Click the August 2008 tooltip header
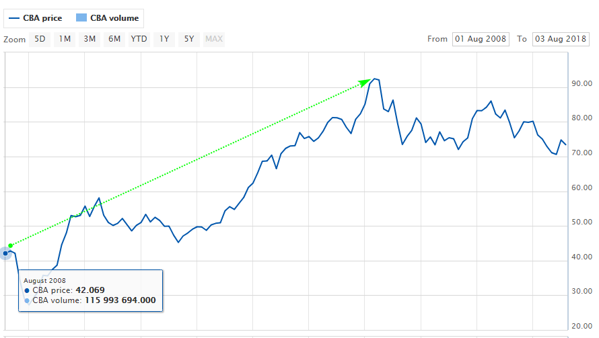The image size is (599, 338). tap(44, 280)
